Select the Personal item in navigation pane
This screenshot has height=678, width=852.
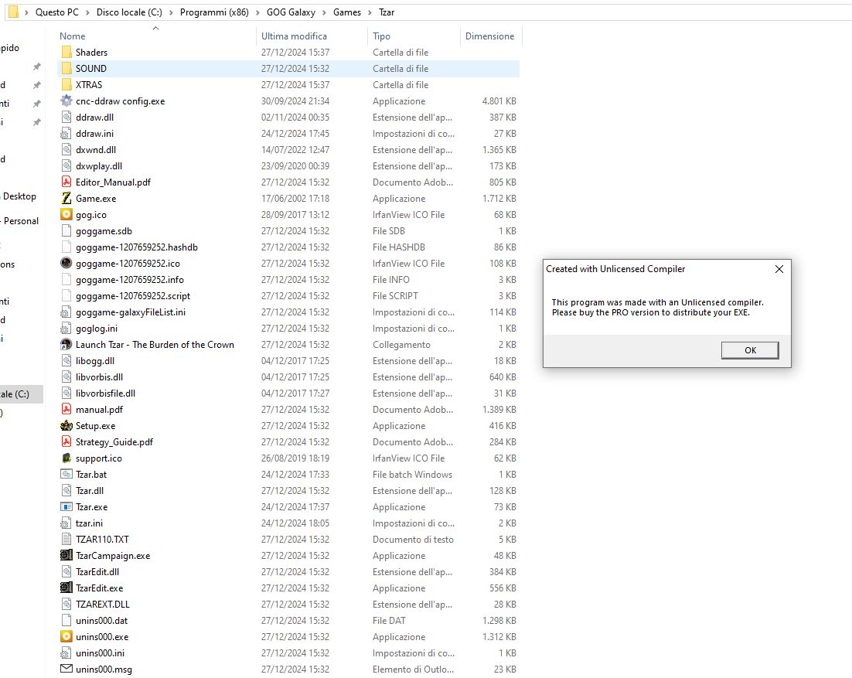(x=21, y=221)
